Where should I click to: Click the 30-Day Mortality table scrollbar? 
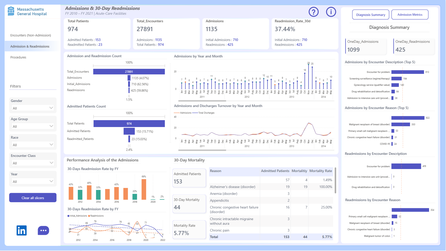point(335,180)
